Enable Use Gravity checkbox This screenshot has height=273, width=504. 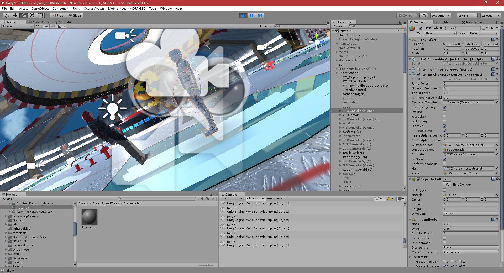(x=444, y=238)
